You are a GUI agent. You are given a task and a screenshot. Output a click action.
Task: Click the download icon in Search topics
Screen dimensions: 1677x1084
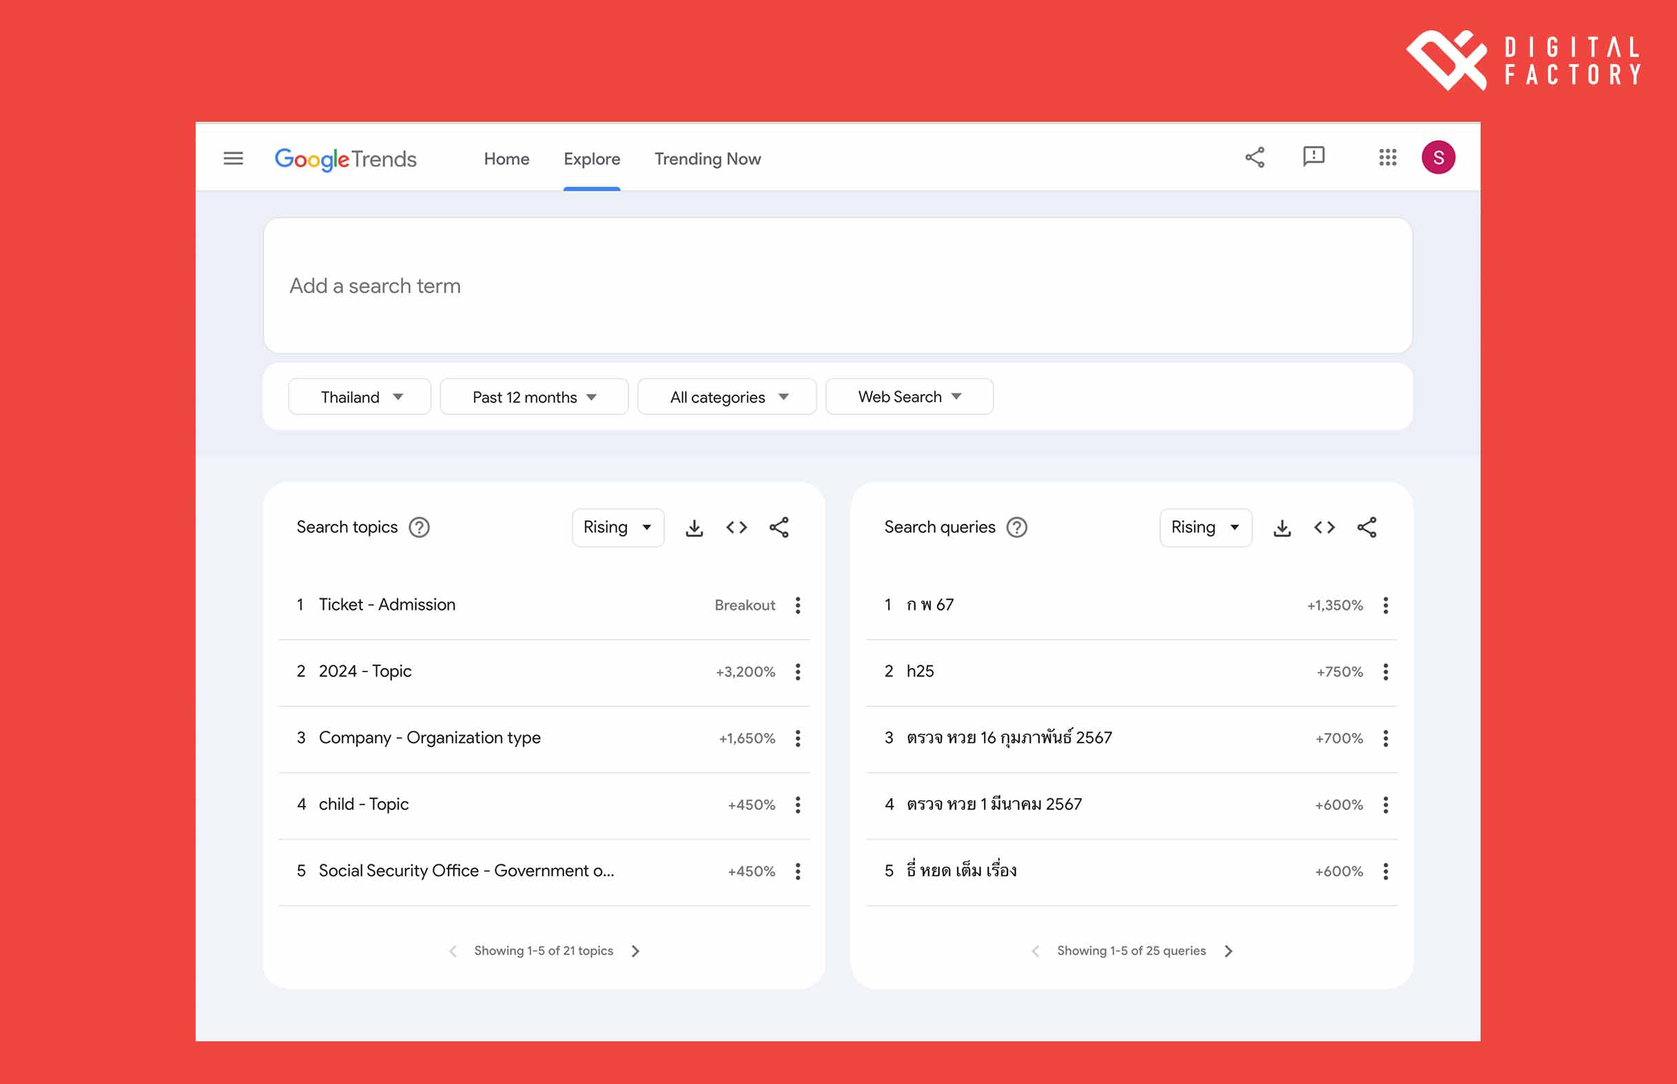[x=695, y=527]
